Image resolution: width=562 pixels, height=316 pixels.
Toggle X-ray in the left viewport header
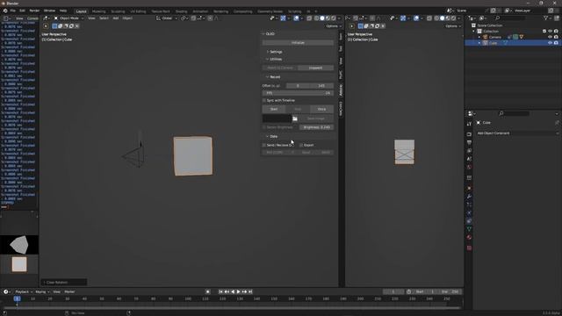pos(309,18)
